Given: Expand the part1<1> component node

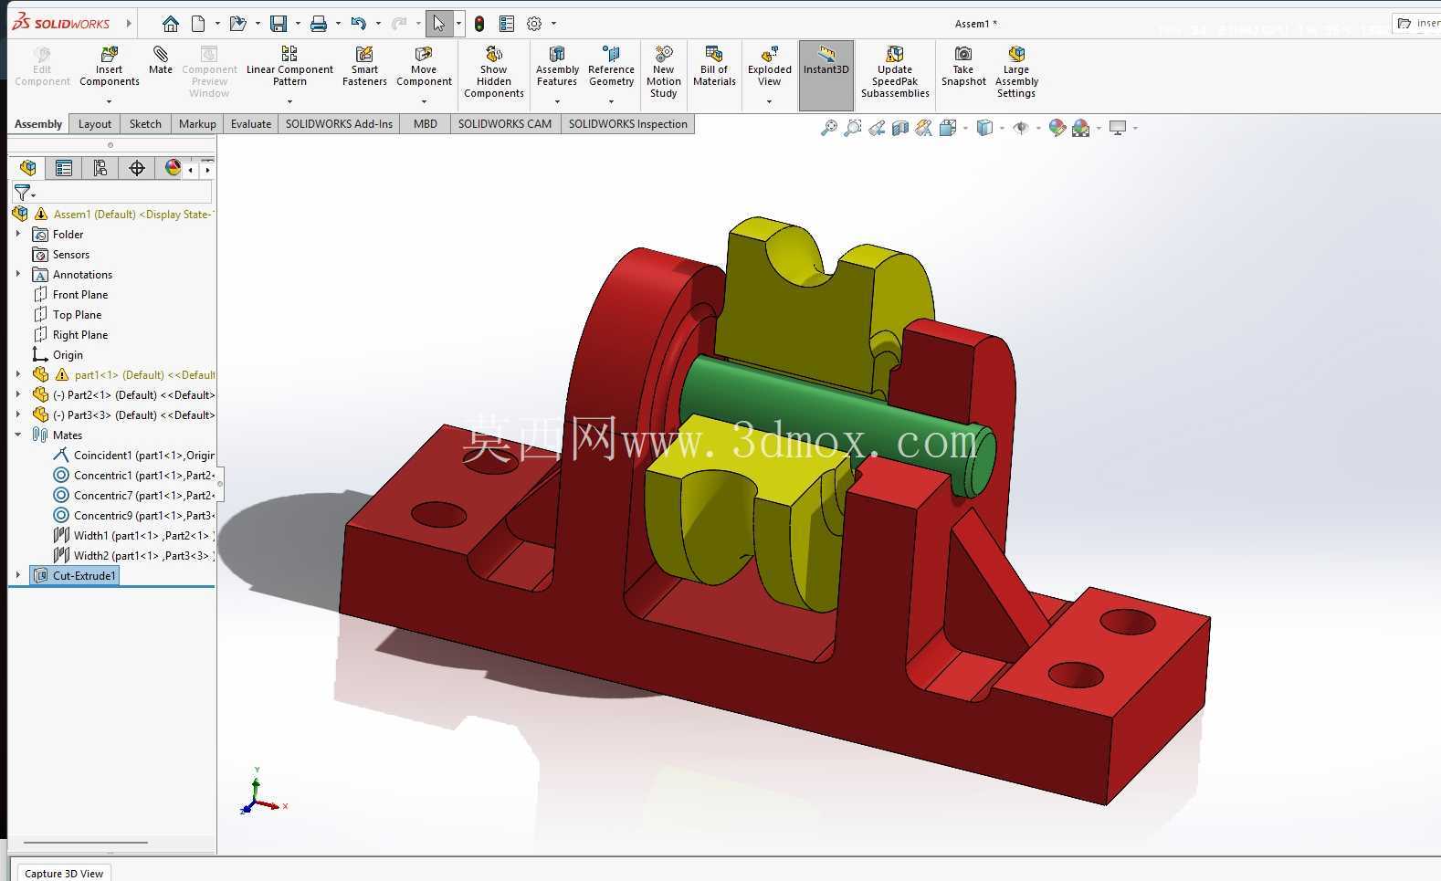Looking at the screenshot, I should pos(18,374).
